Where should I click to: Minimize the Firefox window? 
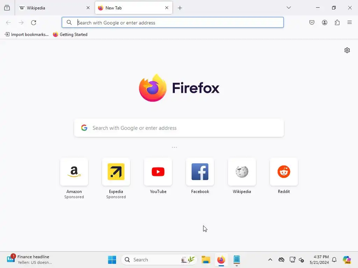click(317, 8)
